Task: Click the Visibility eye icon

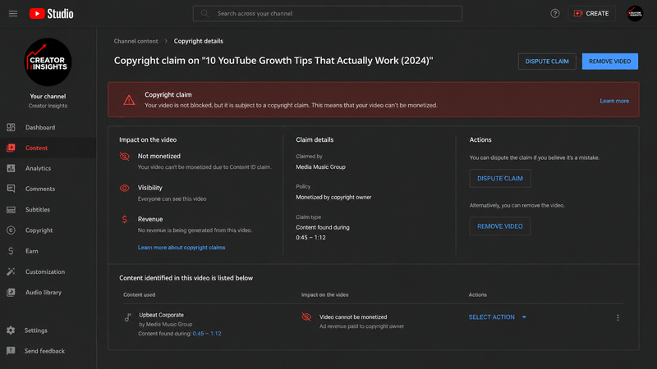Action: (125, 188)
